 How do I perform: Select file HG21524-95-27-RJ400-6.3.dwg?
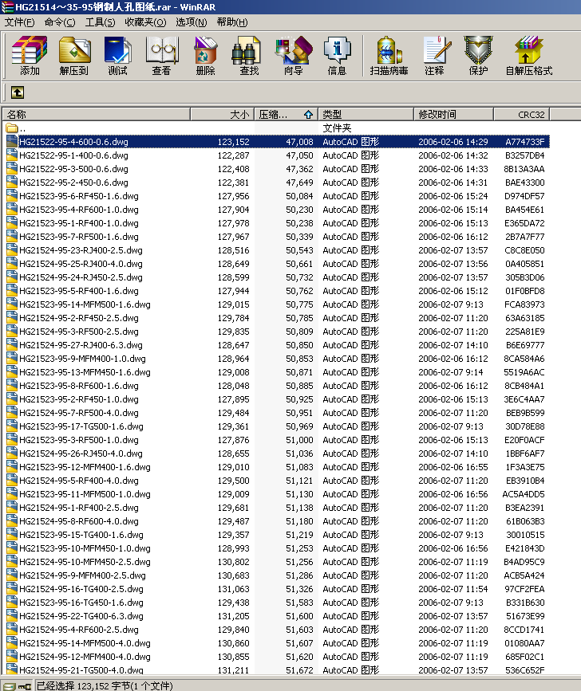coord(81,345)
